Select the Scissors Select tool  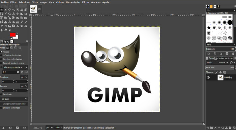click(x=22, y=10)
